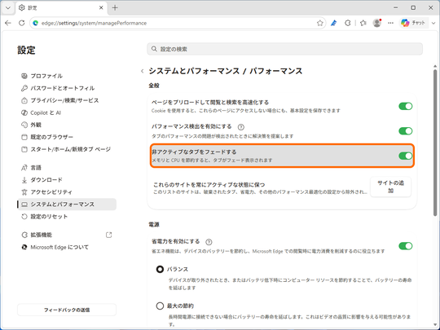440x330 pixels.
Task: Open the new tab plus button
Action: pos(115,8)
